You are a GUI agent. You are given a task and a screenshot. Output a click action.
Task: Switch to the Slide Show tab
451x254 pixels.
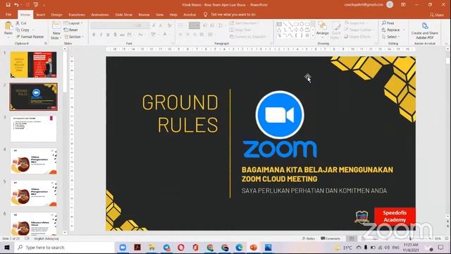[x=123, y=15]
